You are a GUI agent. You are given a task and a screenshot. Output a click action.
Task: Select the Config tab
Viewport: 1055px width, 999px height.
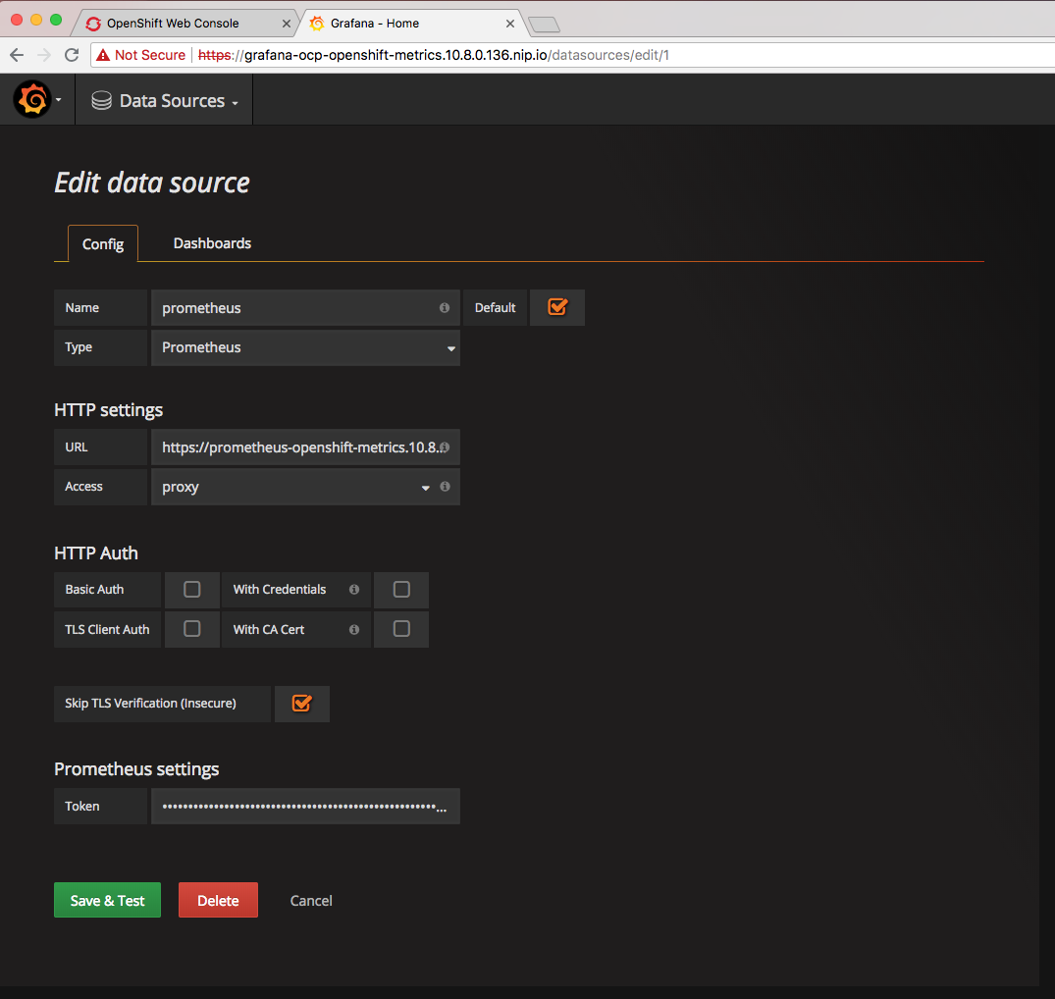103,243
